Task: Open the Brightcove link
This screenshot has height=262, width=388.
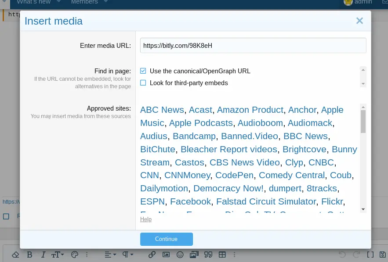Action: click(305, 149)
